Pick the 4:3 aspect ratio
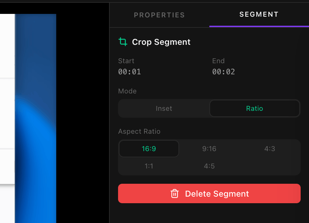 tap(270, 148)
